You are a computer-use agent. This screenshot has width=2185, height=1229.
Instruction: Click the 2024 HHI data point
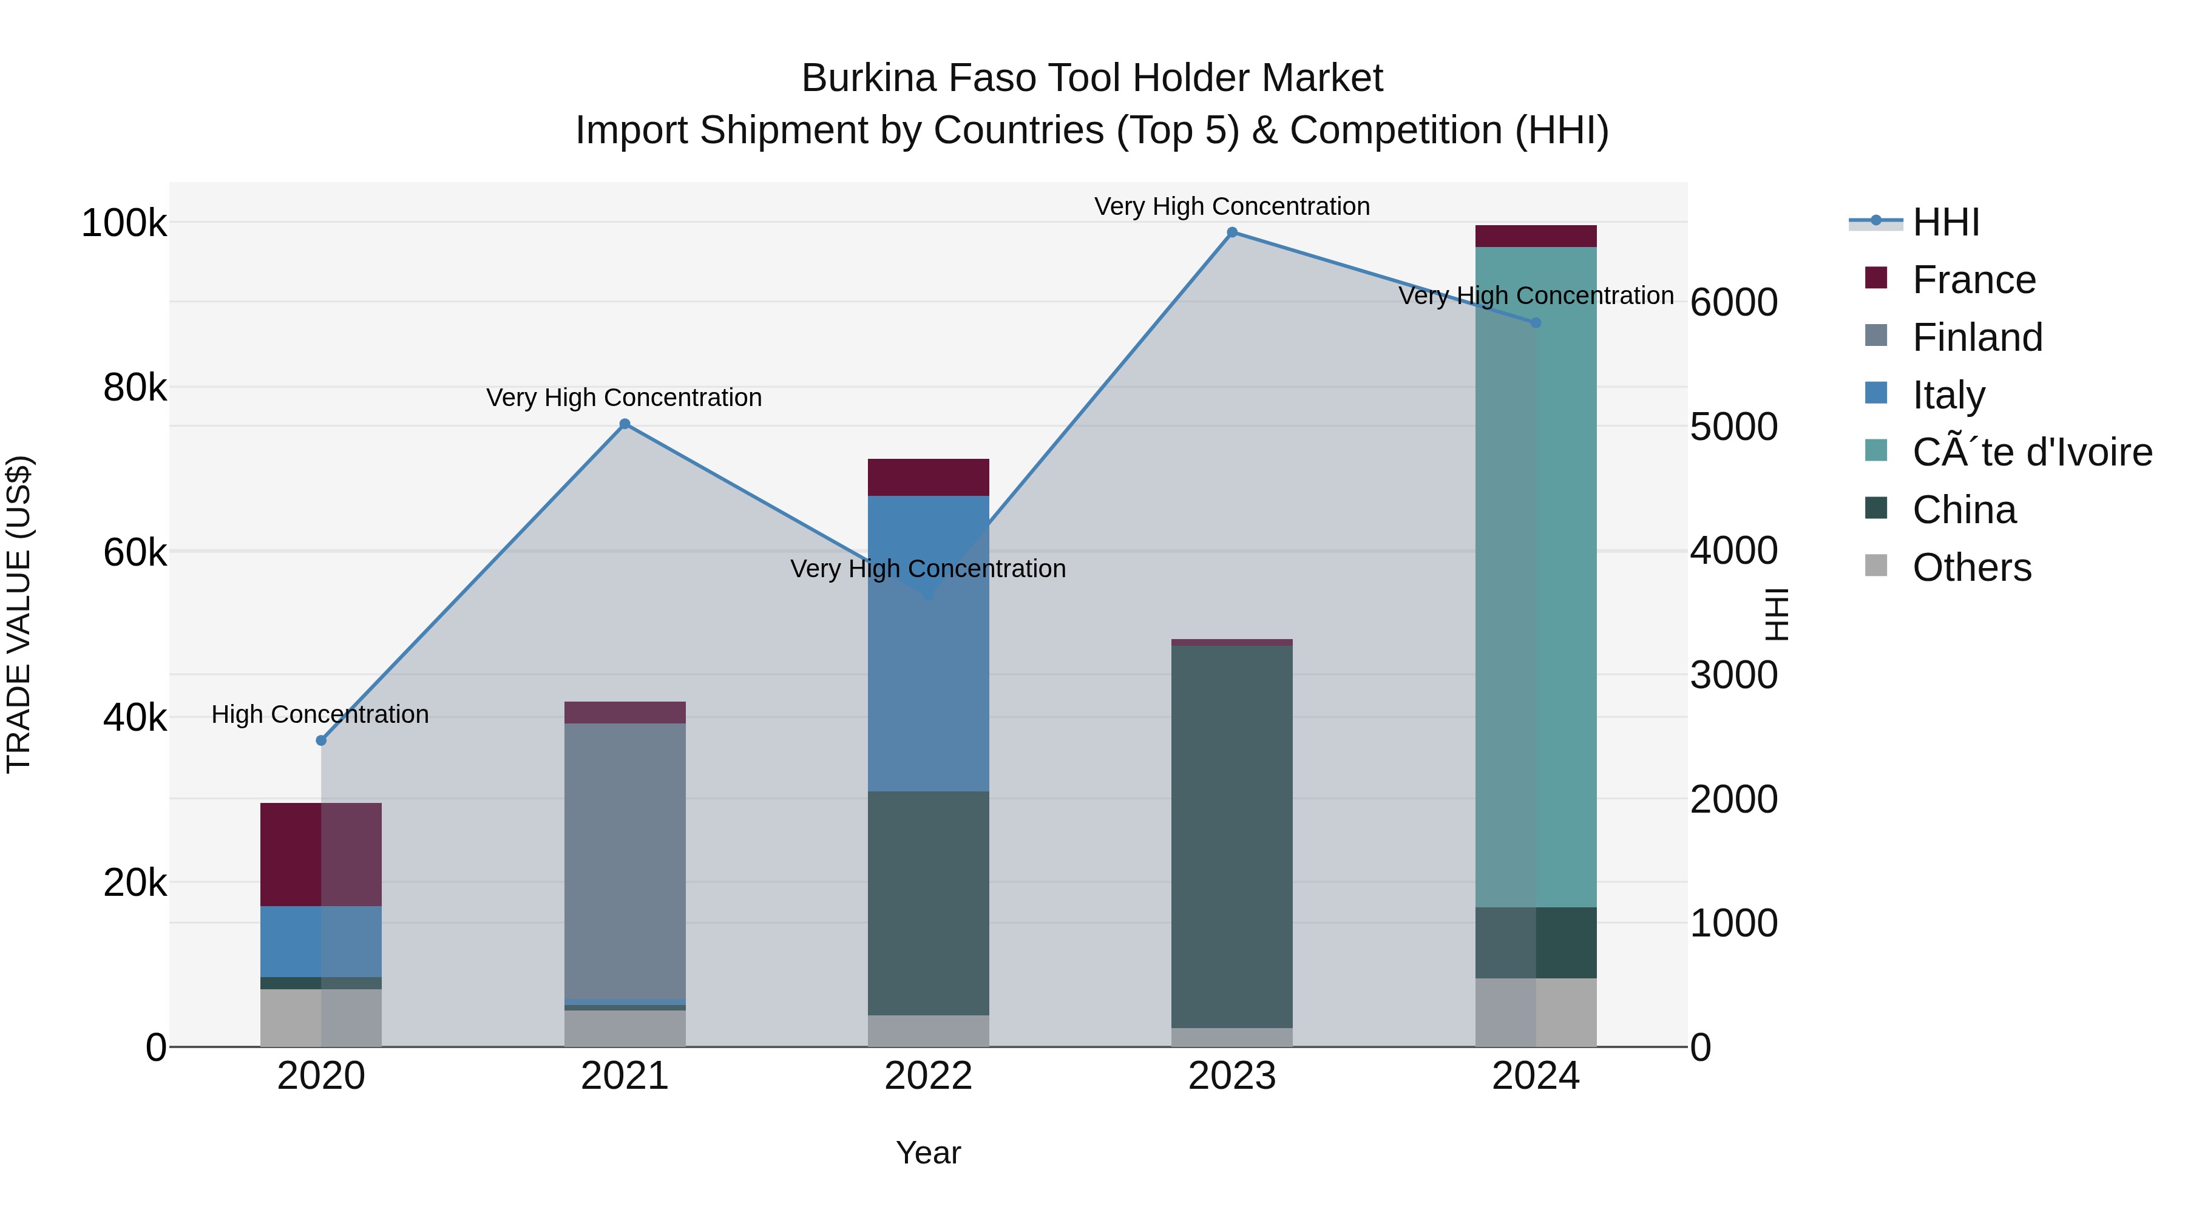click(1536, 323)
